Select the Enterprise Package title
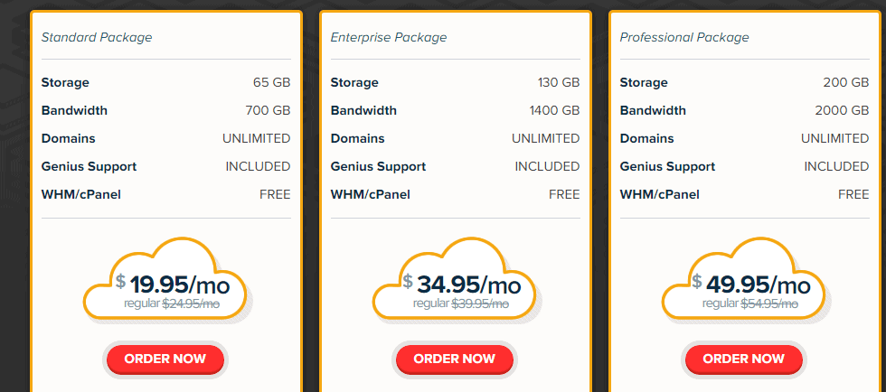This screenshot has width=886, height=392. coord(389,38)
